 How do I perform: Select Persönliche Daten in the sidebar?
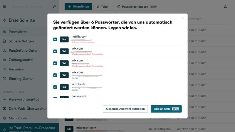tap(23, 50)
